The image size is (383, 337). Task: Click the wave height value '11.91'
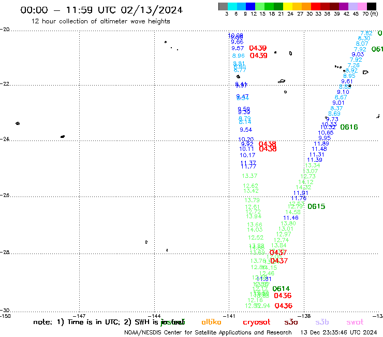(301, 193)
